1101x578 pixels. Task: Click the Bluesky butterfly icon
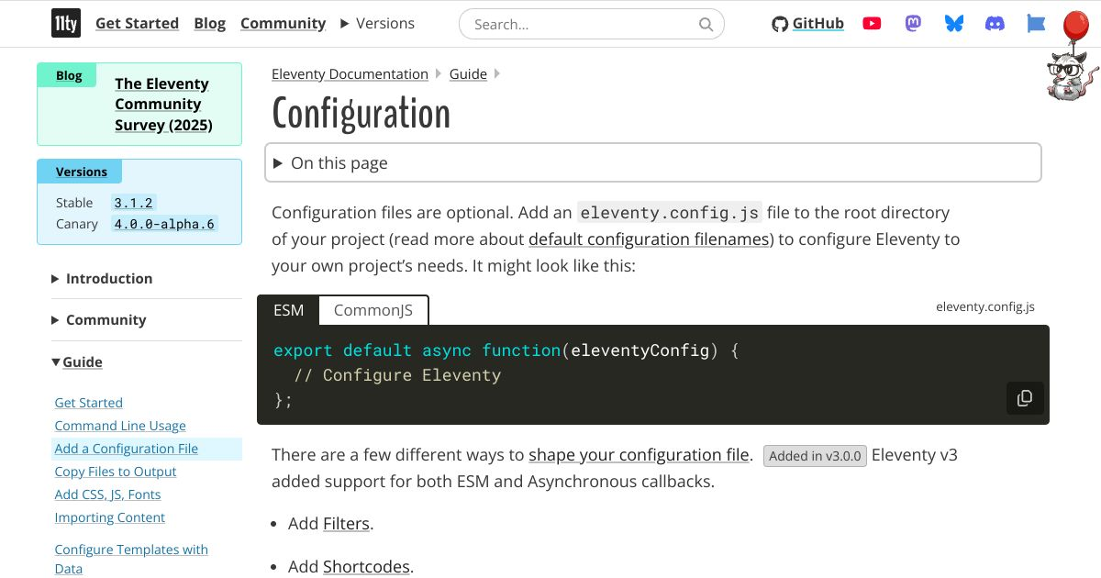click(x=953, y=23)
